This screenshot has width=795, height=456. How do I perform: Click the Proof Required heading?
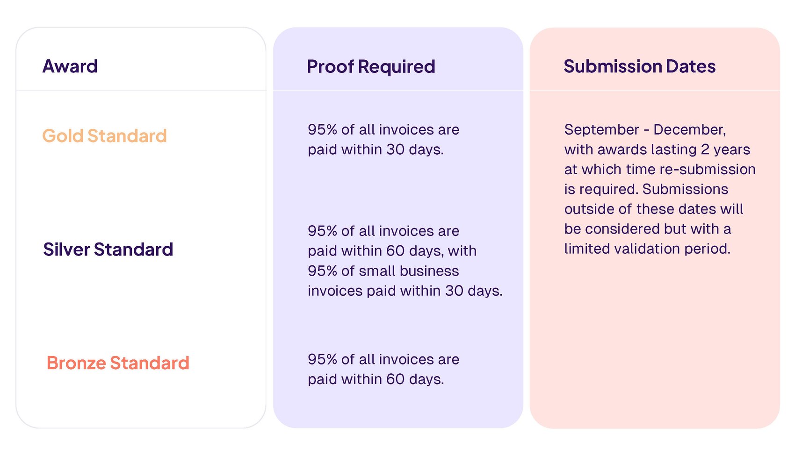point(371,67)
